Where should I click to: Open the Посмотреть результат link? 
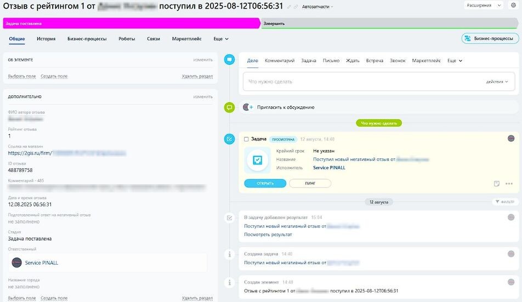[x=268, y=235]
